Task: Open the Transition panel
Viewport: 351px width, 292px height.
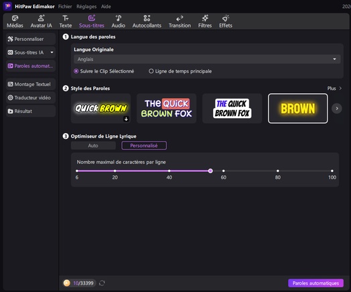Action: pos(180,21)
